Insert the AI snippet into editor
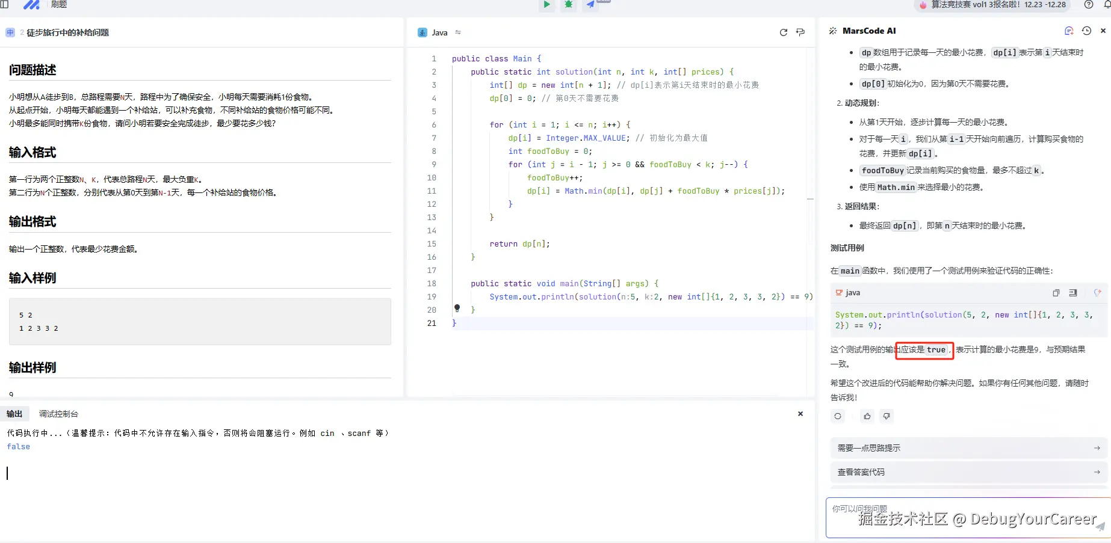The height and width of the screenshot is (543, 1111). (1073, 293)
